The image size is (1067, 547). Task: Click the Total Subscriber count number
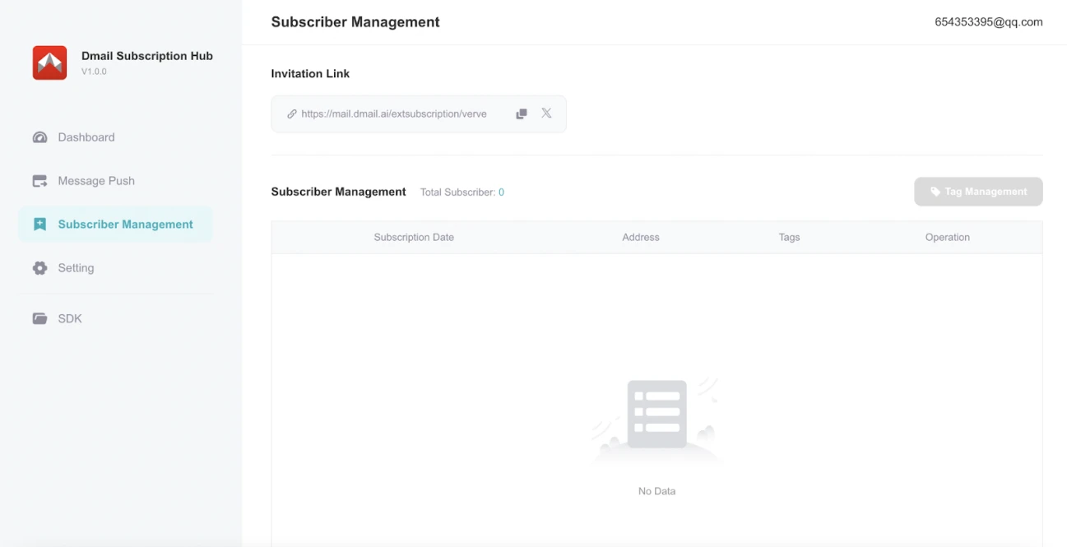click(501, 192)
